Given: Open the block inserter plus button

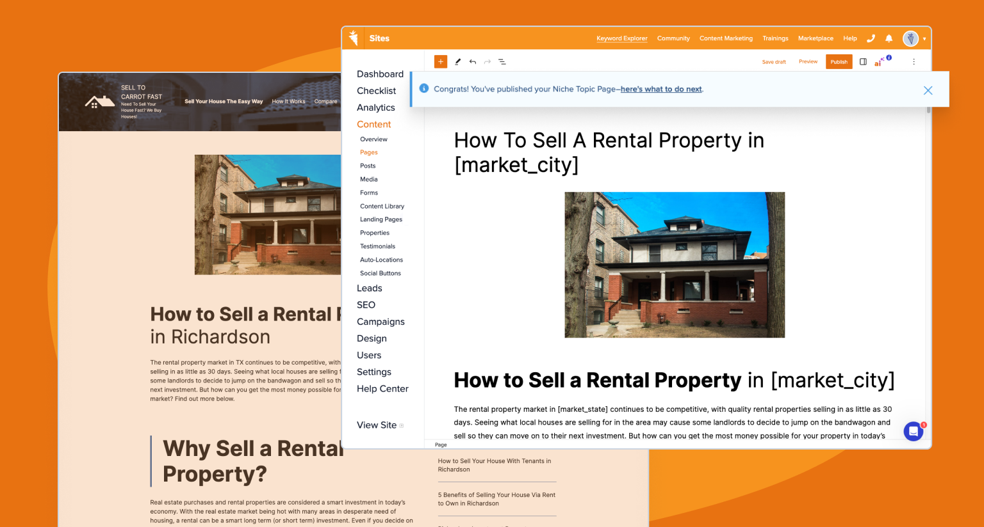Looking at the screenshot, I should coord(441,61).
